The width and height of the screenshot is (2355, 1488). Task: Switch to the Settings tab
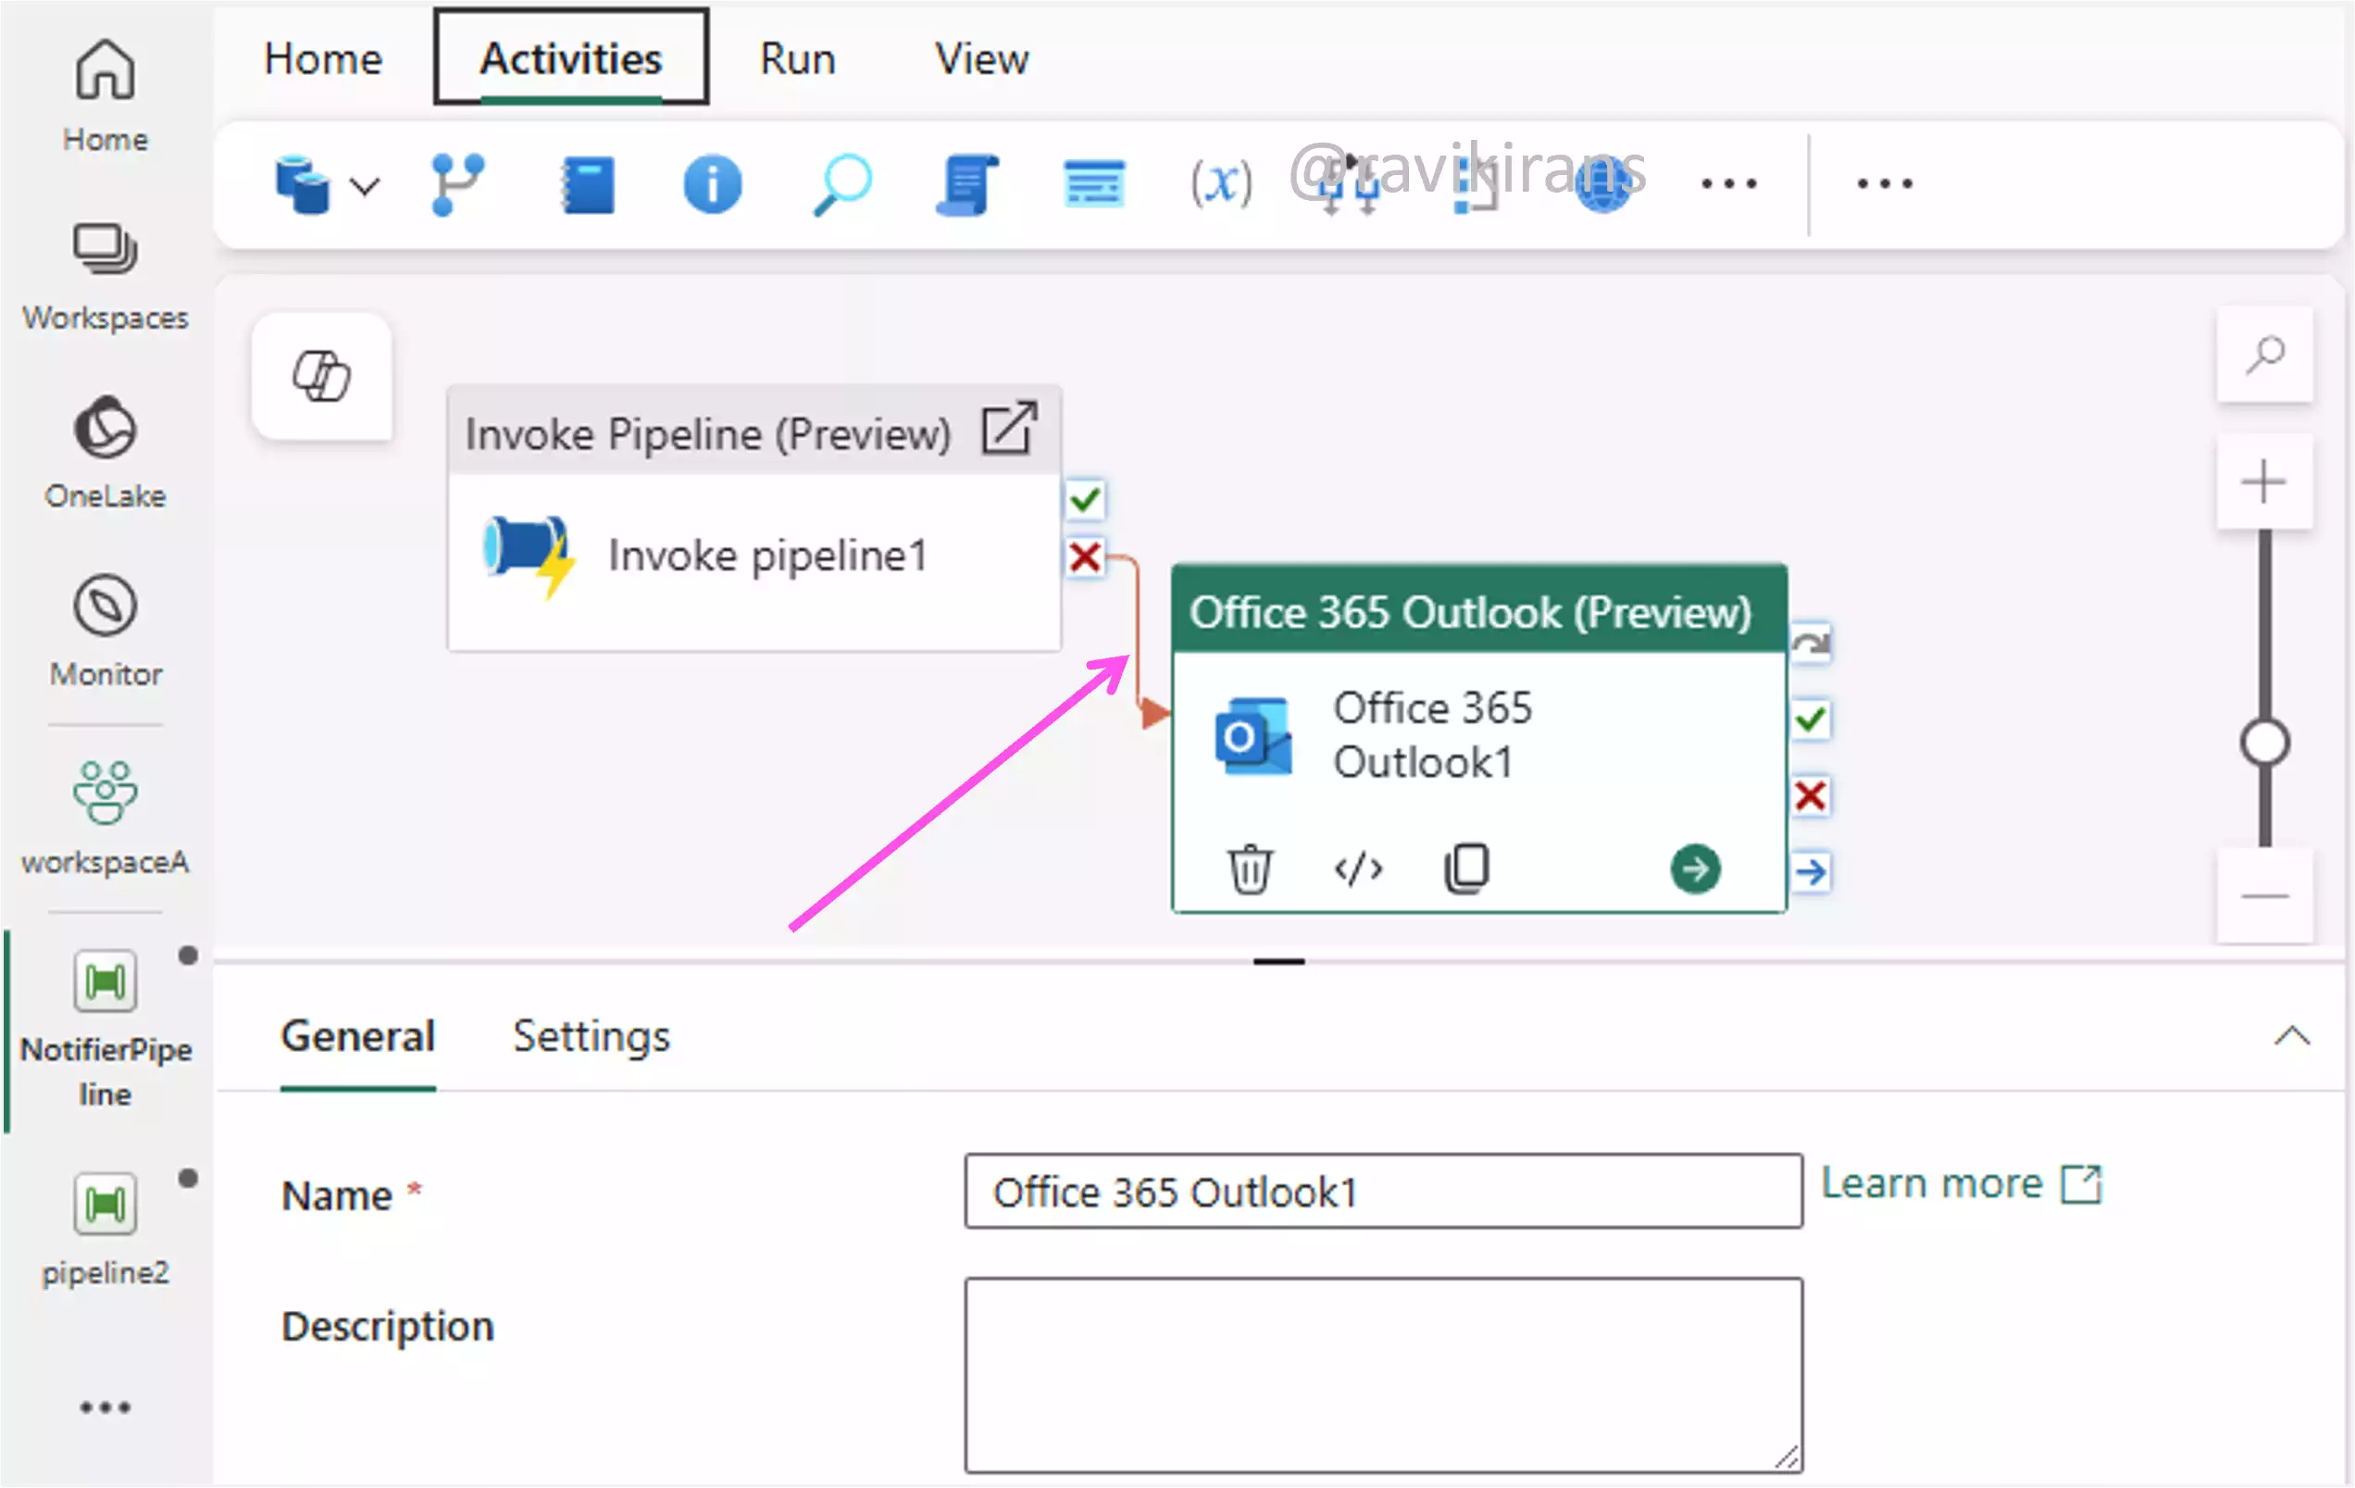[591, 1036]
